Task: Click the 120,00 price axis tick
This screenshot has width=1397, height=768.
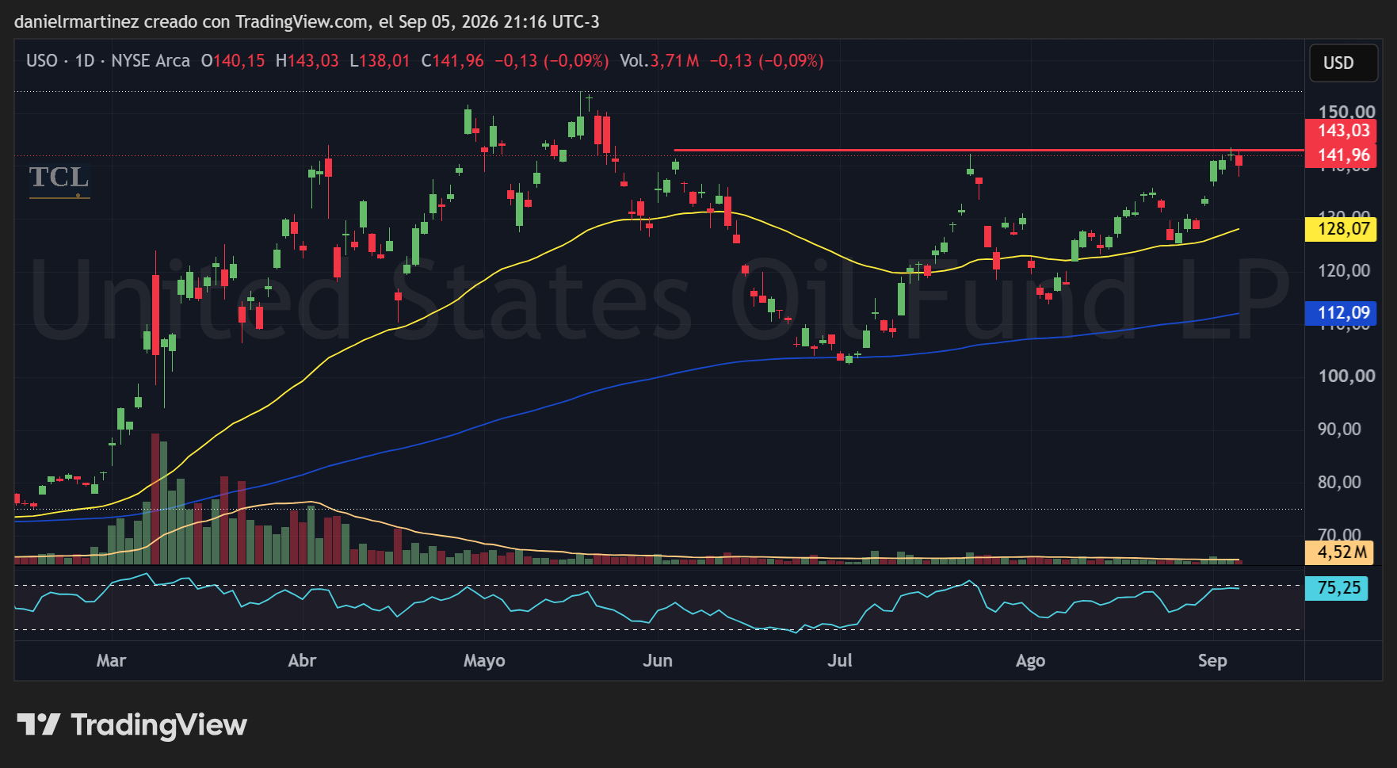Action: point(1343,271)
